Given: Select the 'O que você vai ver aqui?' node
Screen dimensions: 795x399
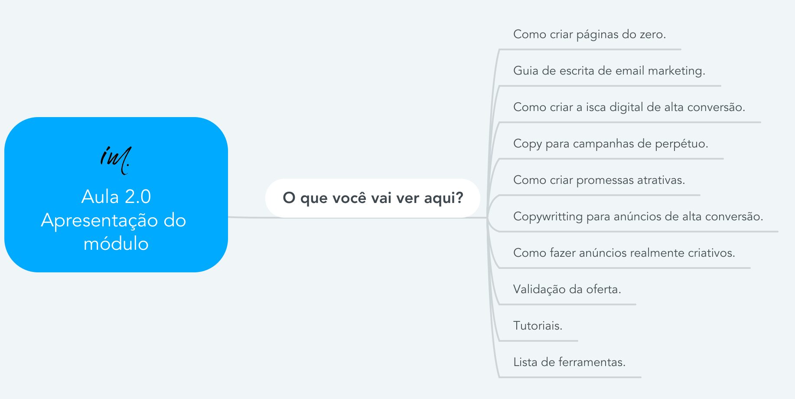Looking at the screenshot, I should pos(373,198).
